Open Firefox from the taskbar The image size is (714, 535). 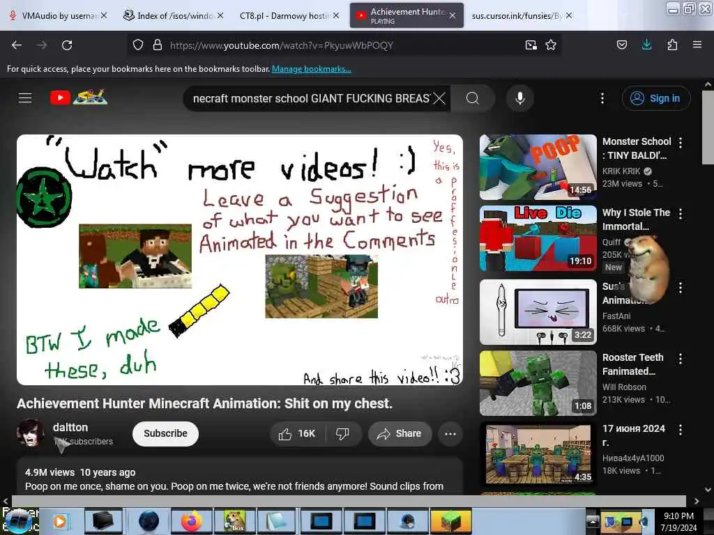point(192,521)
